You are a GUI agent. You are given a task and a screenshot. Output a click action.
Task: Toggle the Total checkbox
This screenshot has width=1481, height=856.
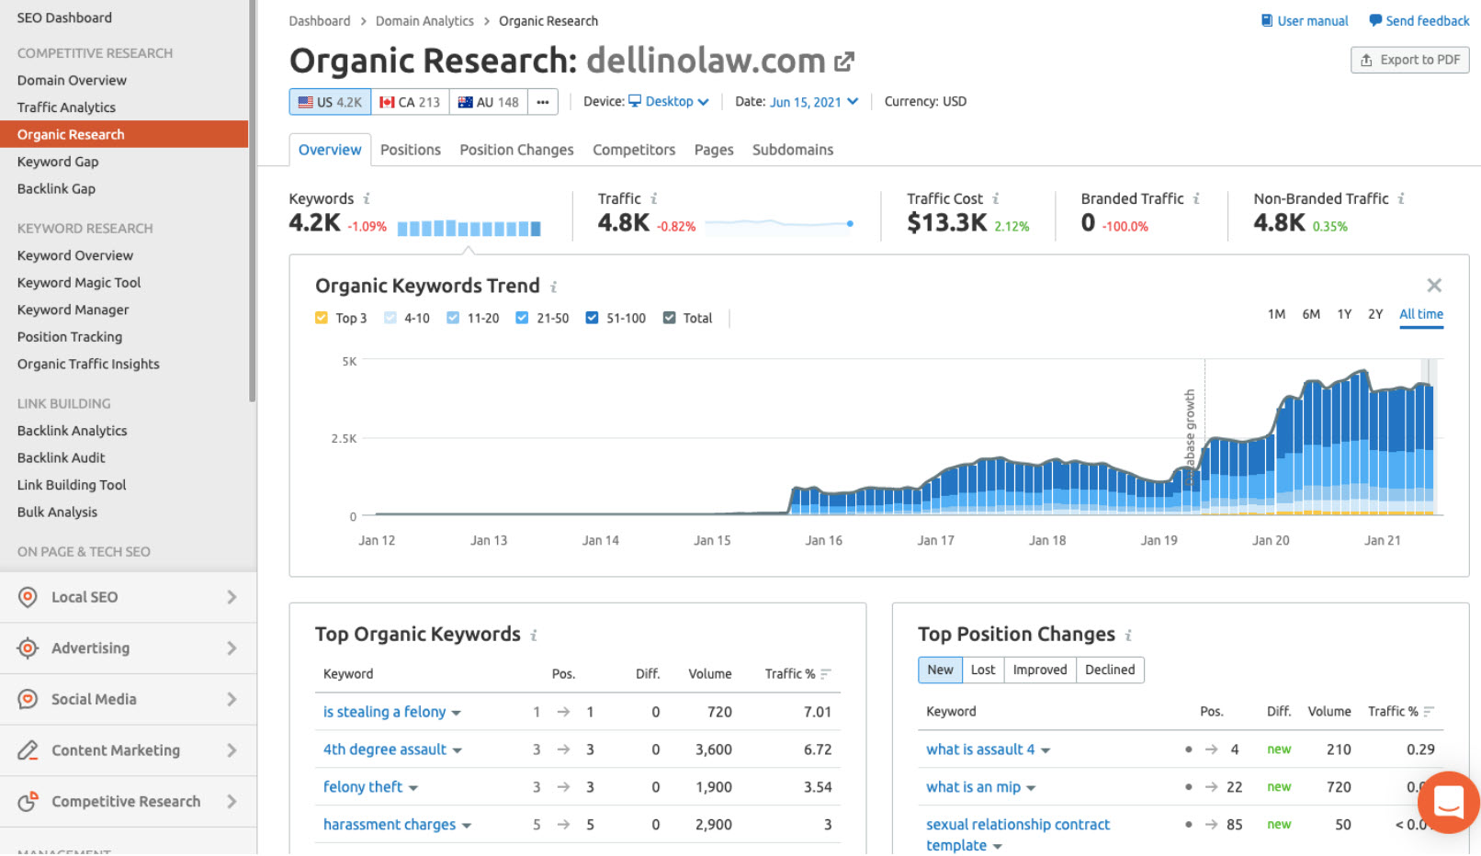(x=669, y=318)
